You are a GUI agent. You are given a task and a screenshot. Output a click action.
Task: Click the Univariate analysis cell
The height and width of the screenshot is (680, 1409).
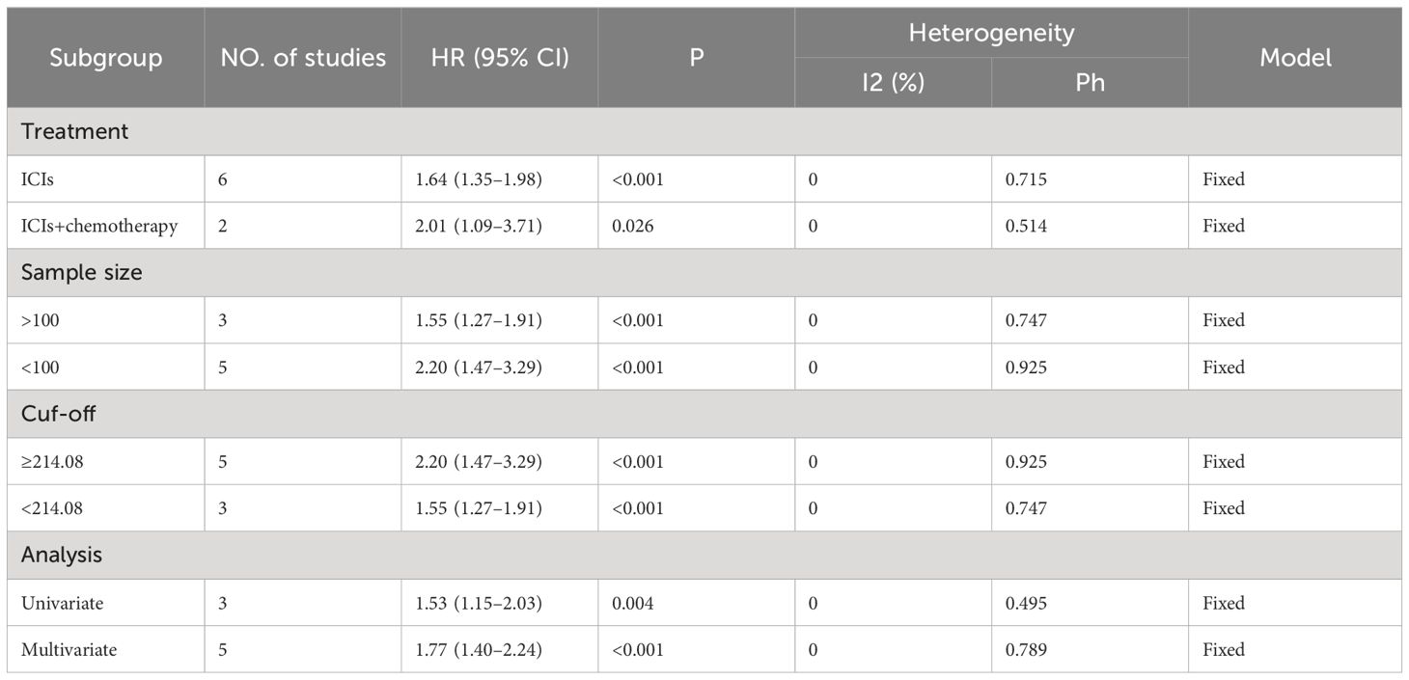(x=106, y=603)
